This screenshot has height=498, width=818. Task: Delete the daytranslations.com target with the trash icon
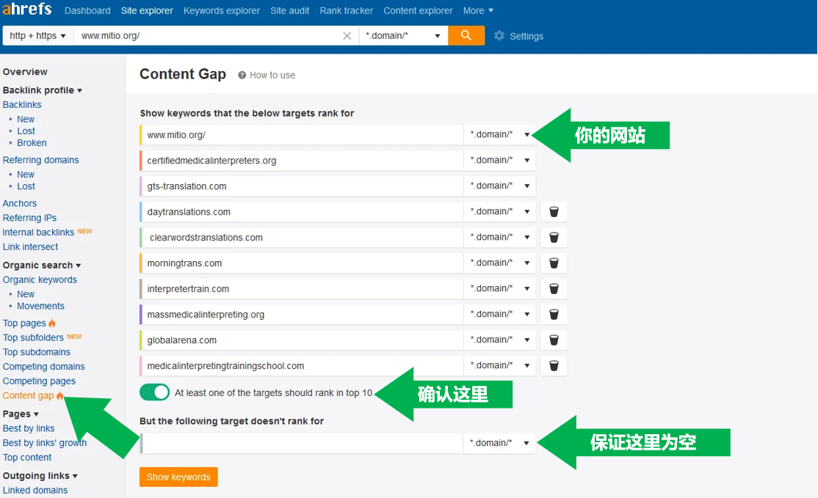click(554, 211)
